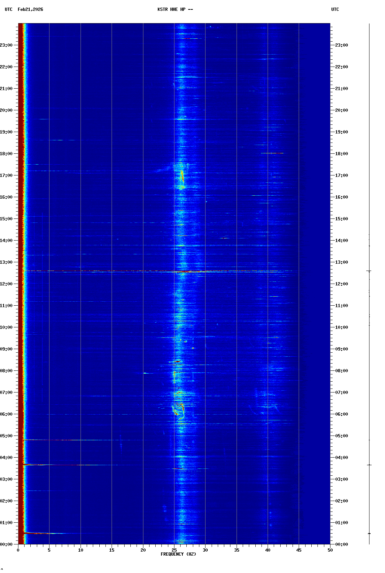Click the station title "KSTR HHE HP --"
The image size is (385, 573).
[x=175, y=9]
